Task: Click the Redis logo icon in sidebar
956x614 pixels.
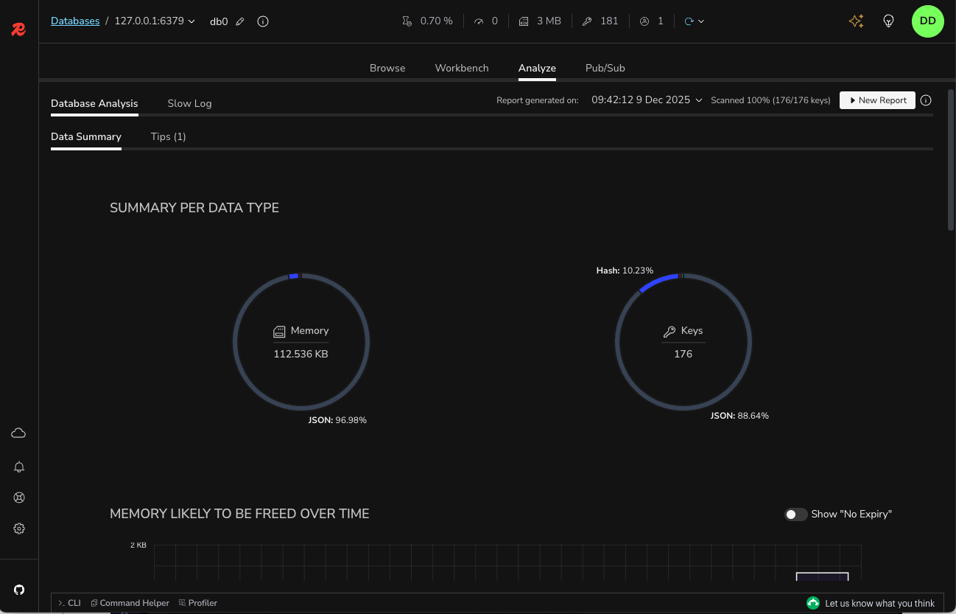Action: tap(19, 30)
